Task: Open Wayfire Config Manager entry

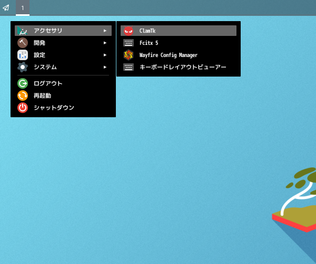Action: coord(179,55)
